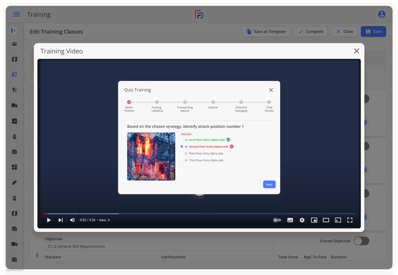398x275 pixels.
Task: Turn on video subtitles captions
Action: pyautogui.click(x=290, y=220)
